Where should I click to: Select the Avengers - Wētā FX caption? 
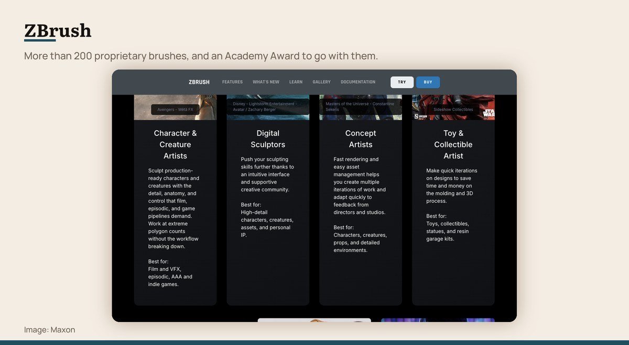175,110
